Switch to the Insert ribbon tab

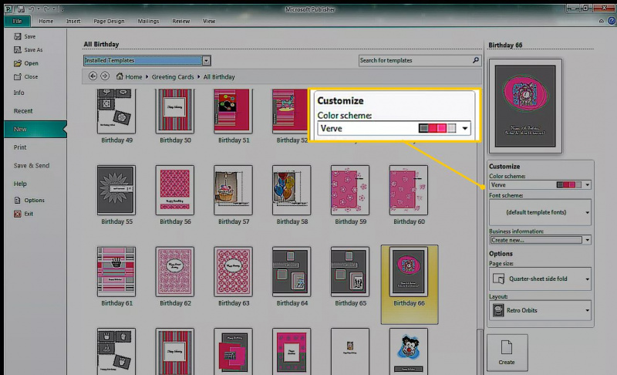(x=73, y=22)
